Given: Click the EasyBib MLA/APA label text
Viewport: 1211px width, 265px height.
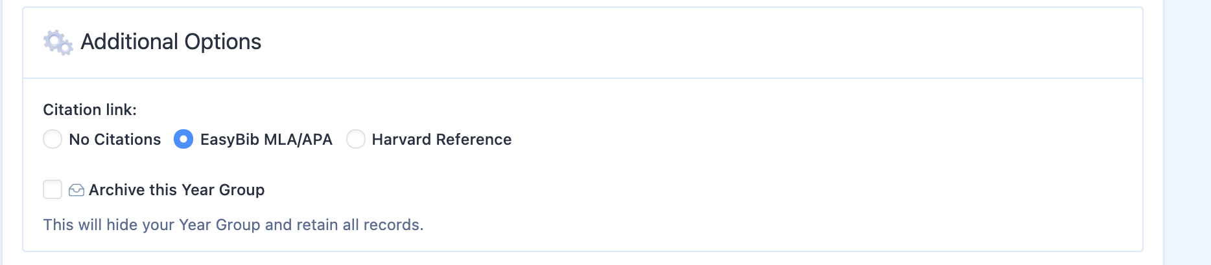Looking at the screenshot, I should [266, 140].
